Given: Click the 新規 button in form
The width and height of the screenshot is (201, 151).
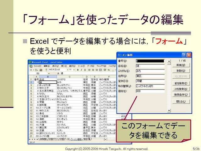Looking at the screenshot, I should tap(181, 65).
